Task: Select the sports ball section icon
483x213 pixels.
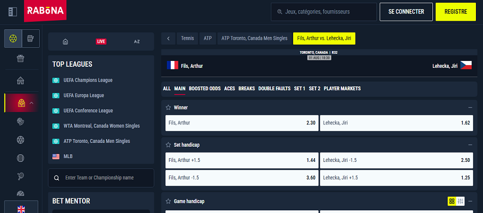Action: pos(13,39)
